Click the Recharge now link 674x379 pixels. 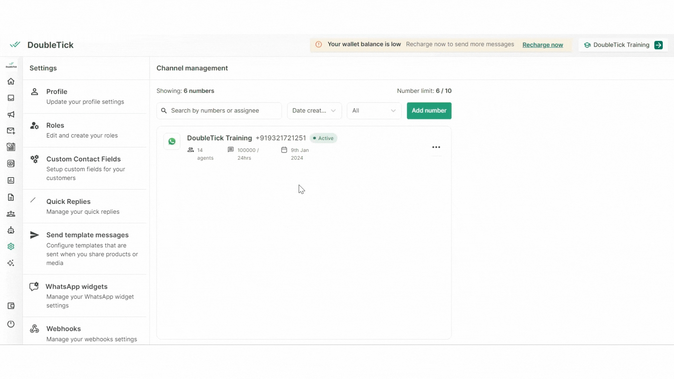[542, 45]
